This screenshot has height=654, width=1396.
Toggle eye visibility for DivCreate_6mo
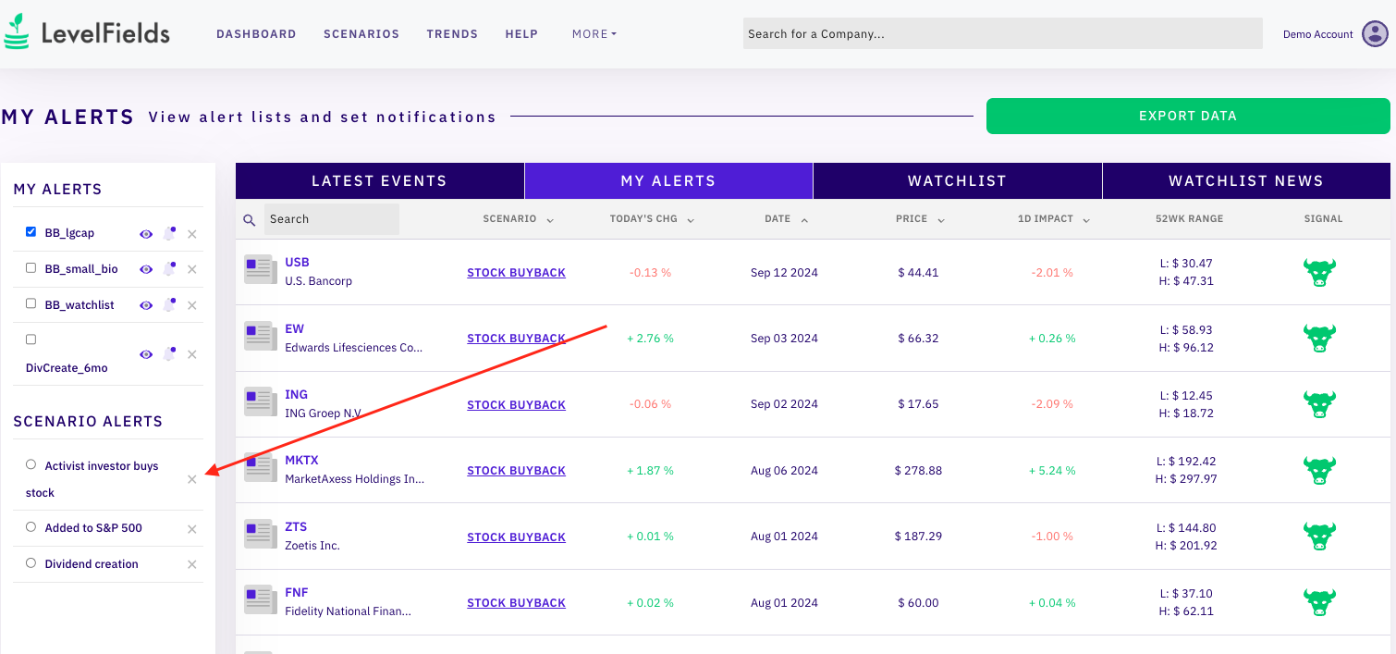(x=146, y=354)
